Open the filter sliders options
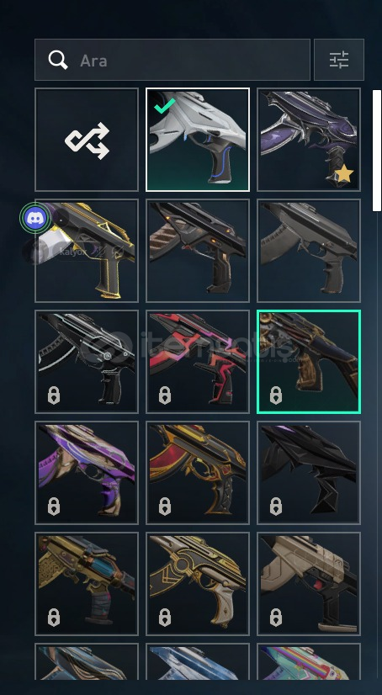The image size is (382, 695). tap(339, 60)
